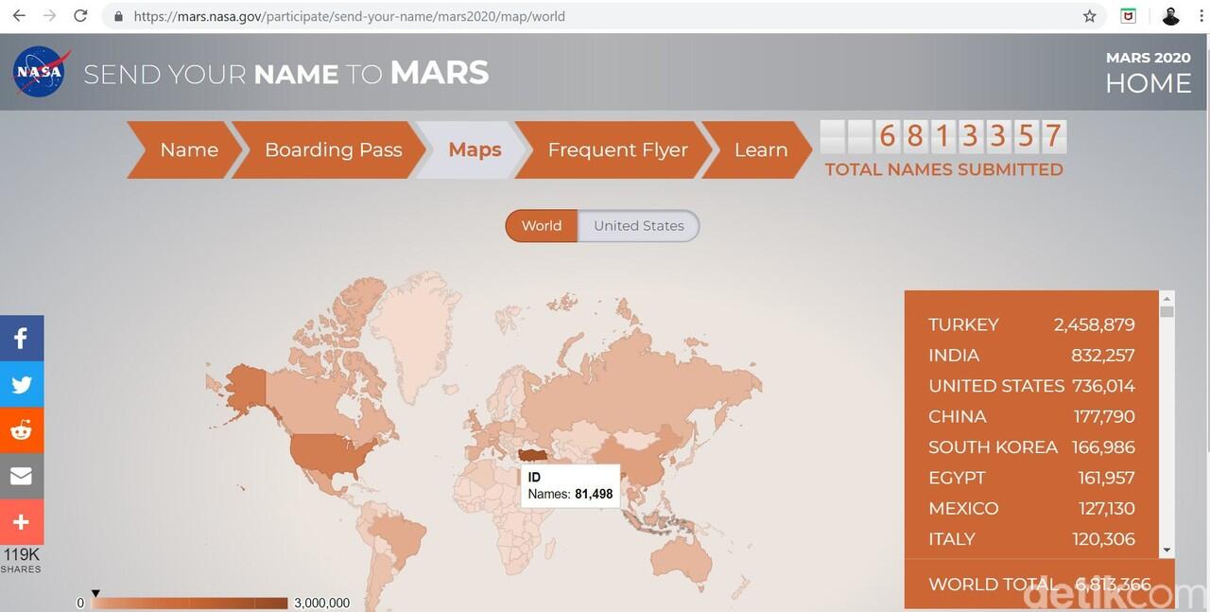Open the Frequent Flyer step tab
This screenshot has width=1210, height=612.
click(x=613, y=149)
